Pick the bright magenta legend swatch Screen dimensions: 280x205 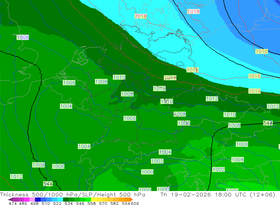26,199
